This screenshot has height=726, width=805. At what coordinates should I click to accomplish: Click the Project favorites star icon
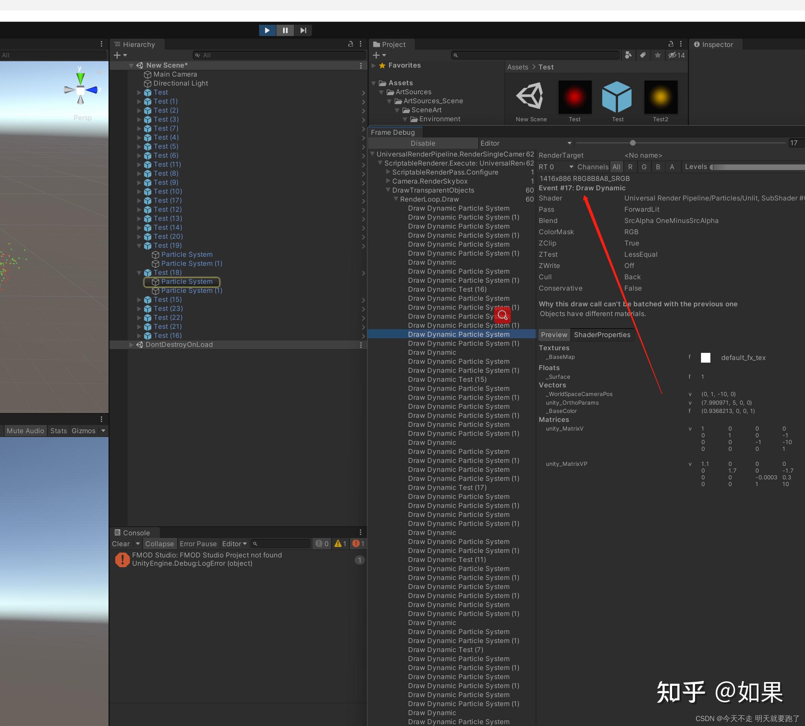(x=658, y=55)
